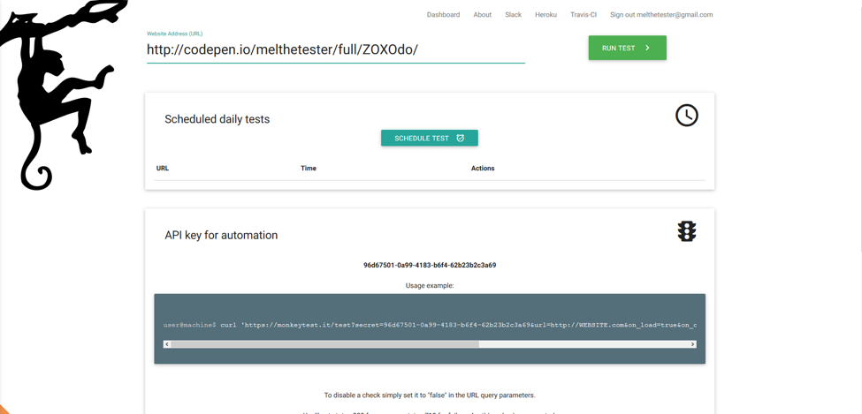The image size is (862, 414).
Task: Click the curl command usage example text
Action: (x=430, y=325)
